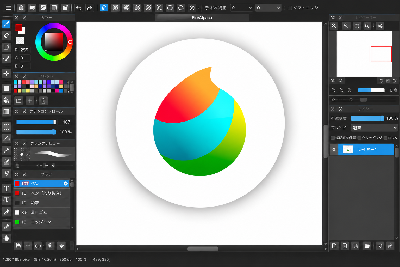Open the 手ぶれ補正 value dropdown
This screenshot has height=267, width=400.
click(x=242, y=8)
